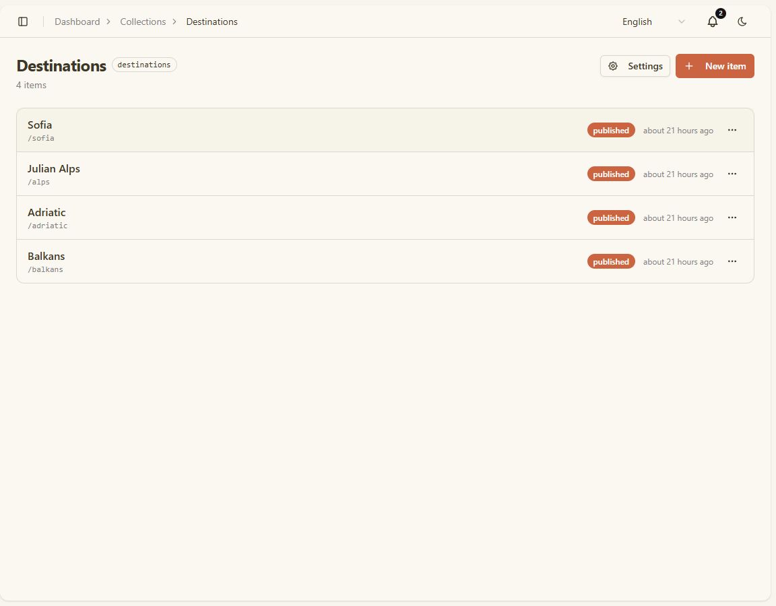
Task: Click Adriatic's "about 21 hours ago" timestamp
Action: point(678,218)
